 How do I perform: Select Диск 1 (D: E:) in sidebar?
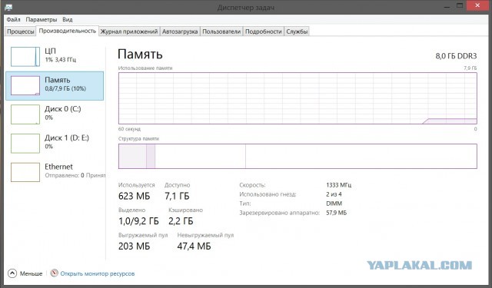point(55,143)
